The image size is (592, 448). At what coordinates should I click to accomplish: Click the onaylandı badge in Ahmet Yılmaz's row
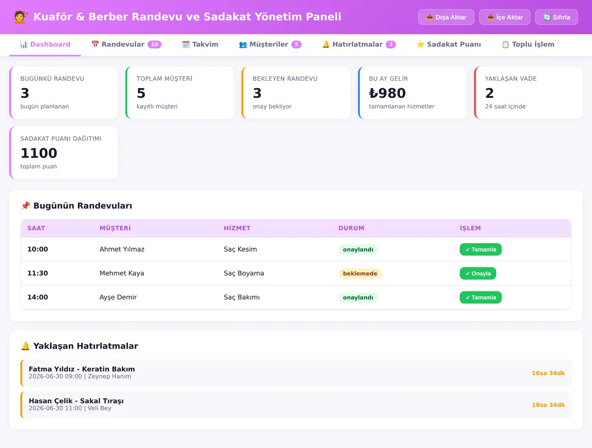point(358,250)
